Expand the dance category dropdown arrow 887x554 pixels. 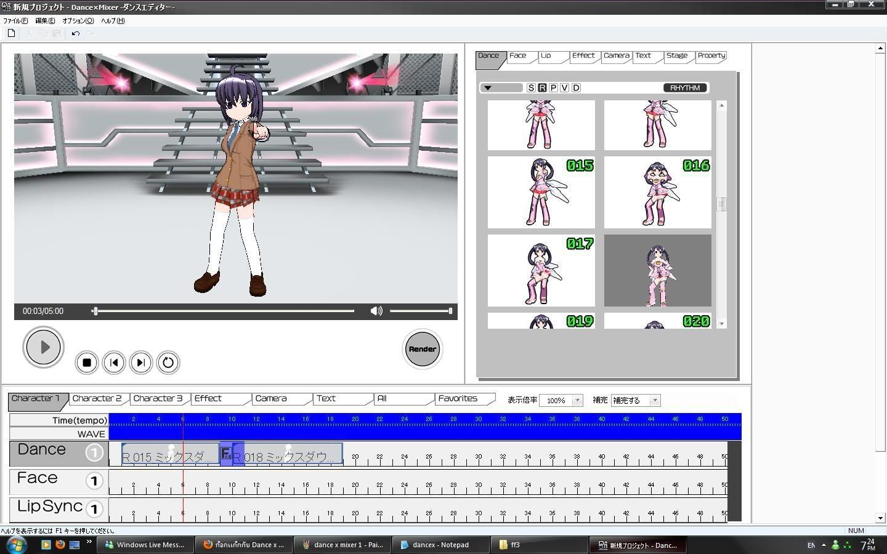pos(488,88)
